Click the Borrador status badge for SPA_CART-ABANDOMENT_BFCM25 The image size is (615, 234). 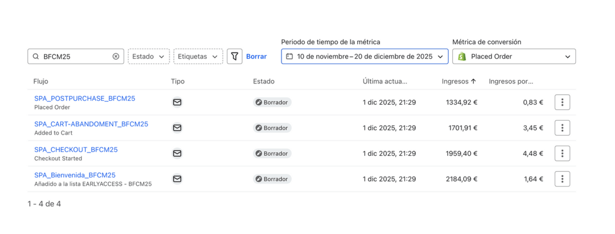[x=272, y=128]
